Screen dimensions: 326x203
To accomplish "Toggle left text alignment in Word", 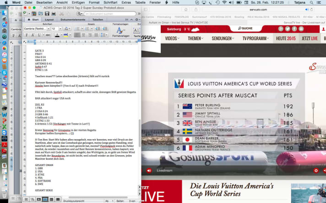I will point(77,35).
